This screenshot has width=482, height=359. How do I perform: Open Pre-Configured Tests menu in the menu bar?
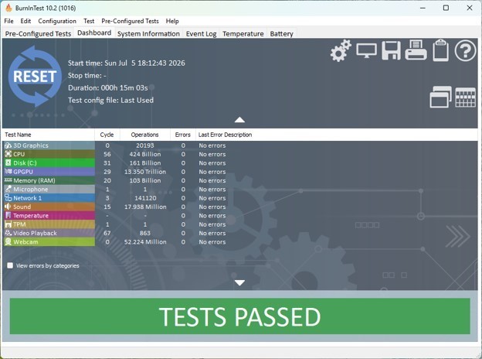pos(130,21)
